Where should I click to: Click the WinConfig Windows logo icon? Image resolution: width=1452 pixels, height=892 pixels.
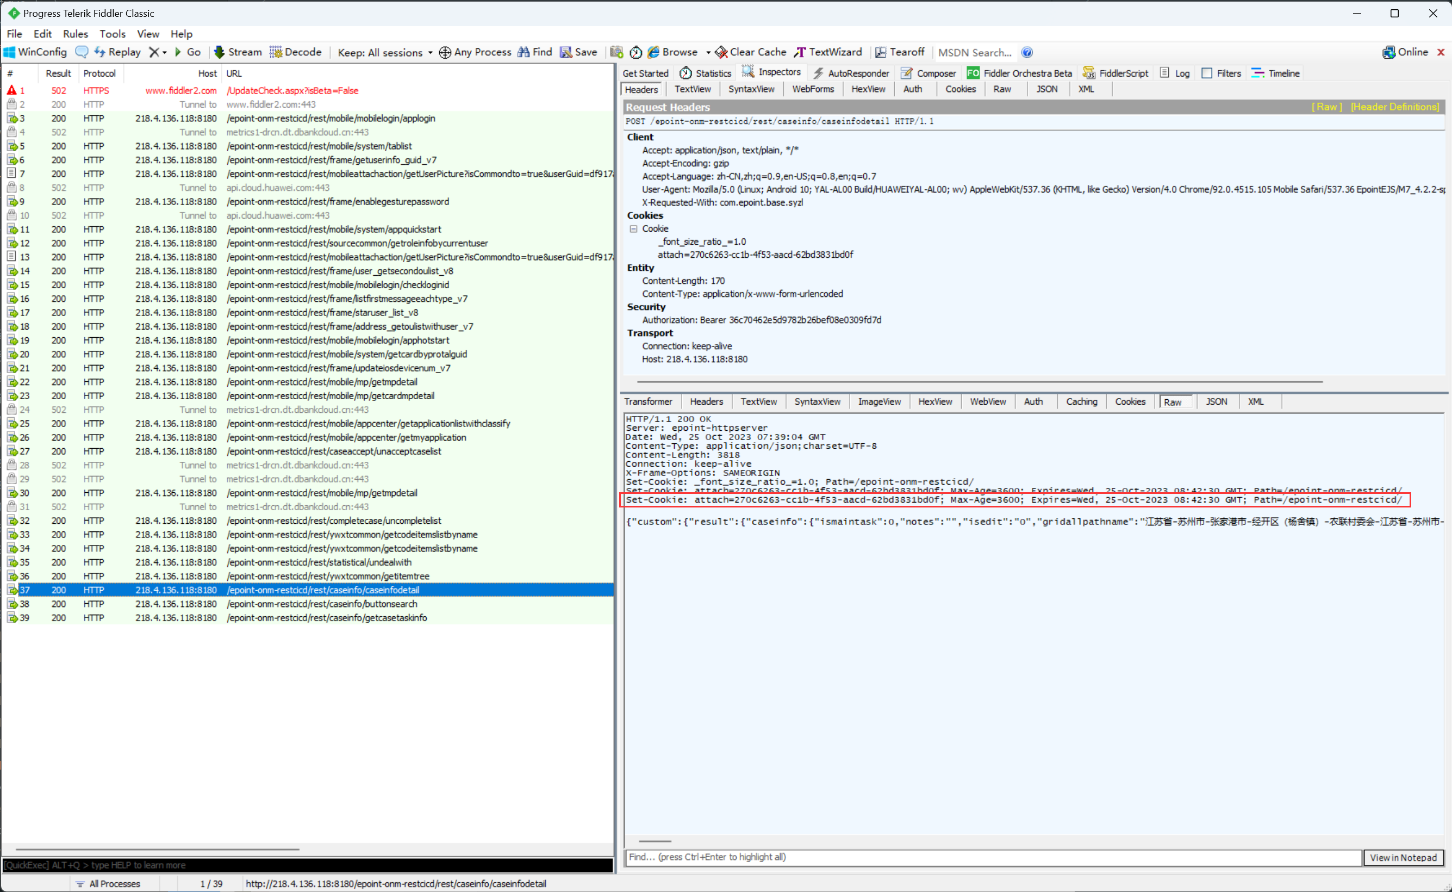coord(9,52)
